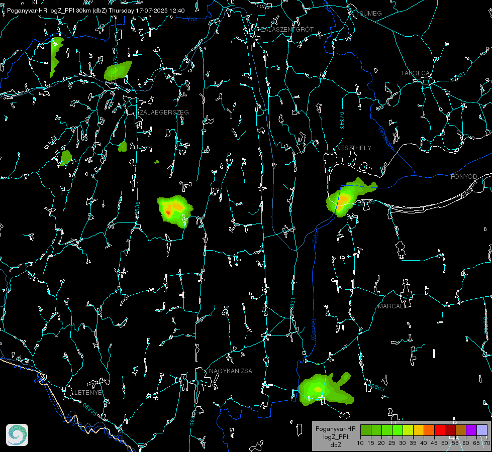
Task: Click the FONYÓD town label
Action: tap(464, 177)
